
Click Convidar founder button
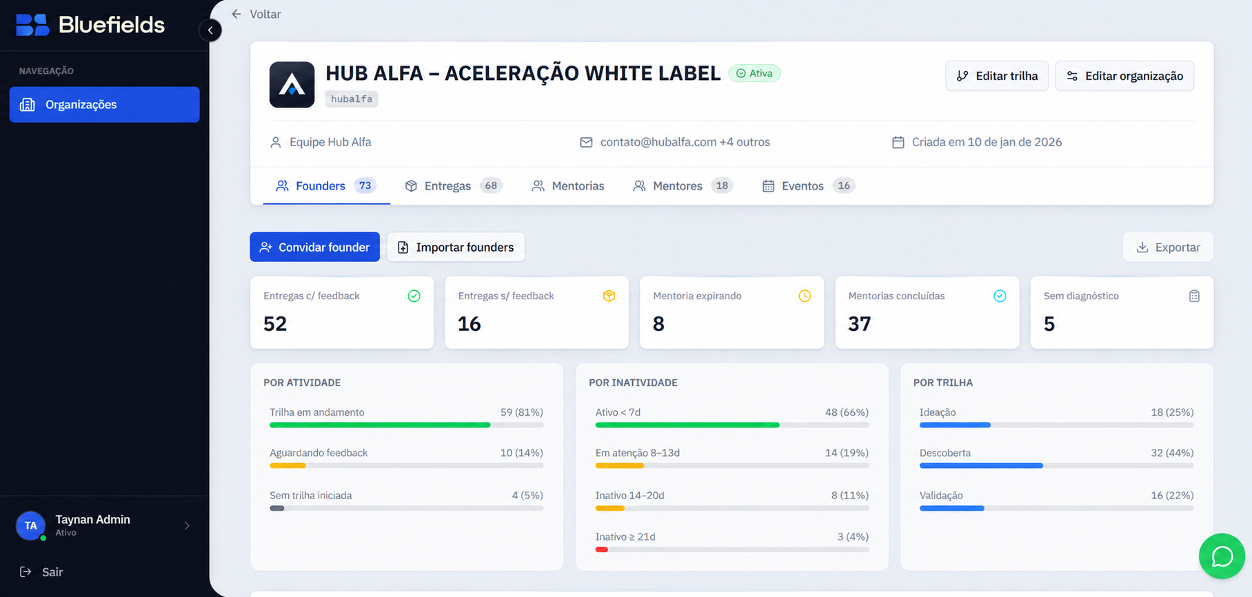[315, 247]
